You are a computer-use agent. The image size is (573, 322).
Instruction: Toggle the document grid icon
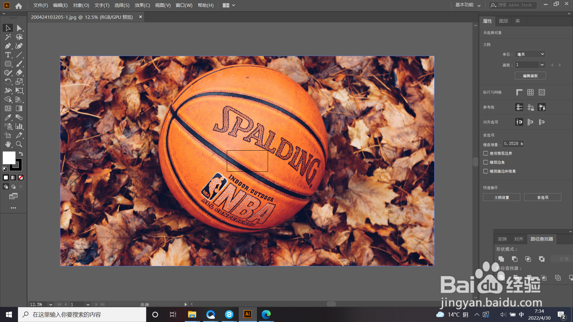[x=530, y=92]
